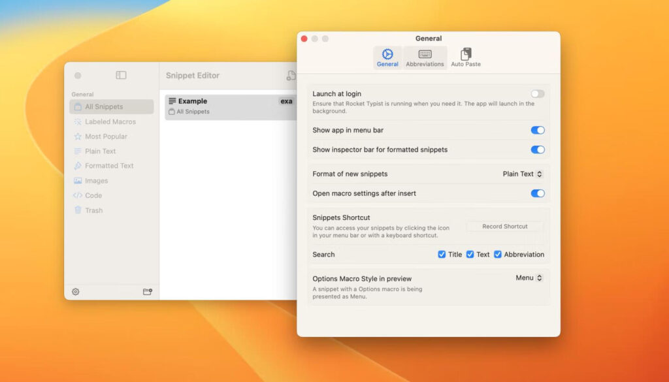The height and width of the screenshot is (382, 669).
Task: Toggle the sidebar visibility icon
Action: click(120, 76)
